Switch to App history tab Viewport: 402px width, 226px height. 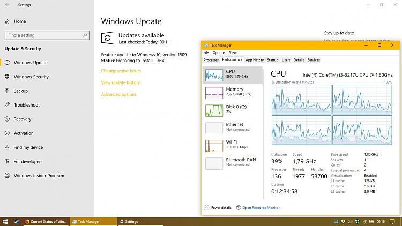click(x=255, y=60)
